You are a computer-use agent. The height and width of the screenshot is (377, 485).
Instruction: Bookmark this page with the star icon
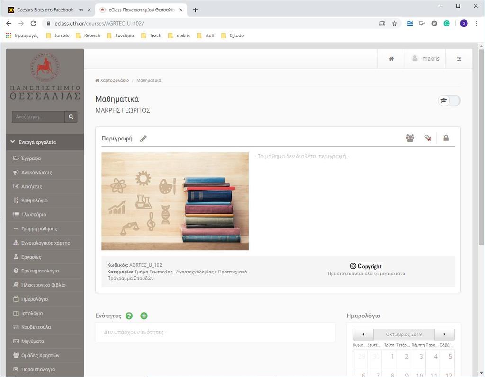click(x=395, y=24)
